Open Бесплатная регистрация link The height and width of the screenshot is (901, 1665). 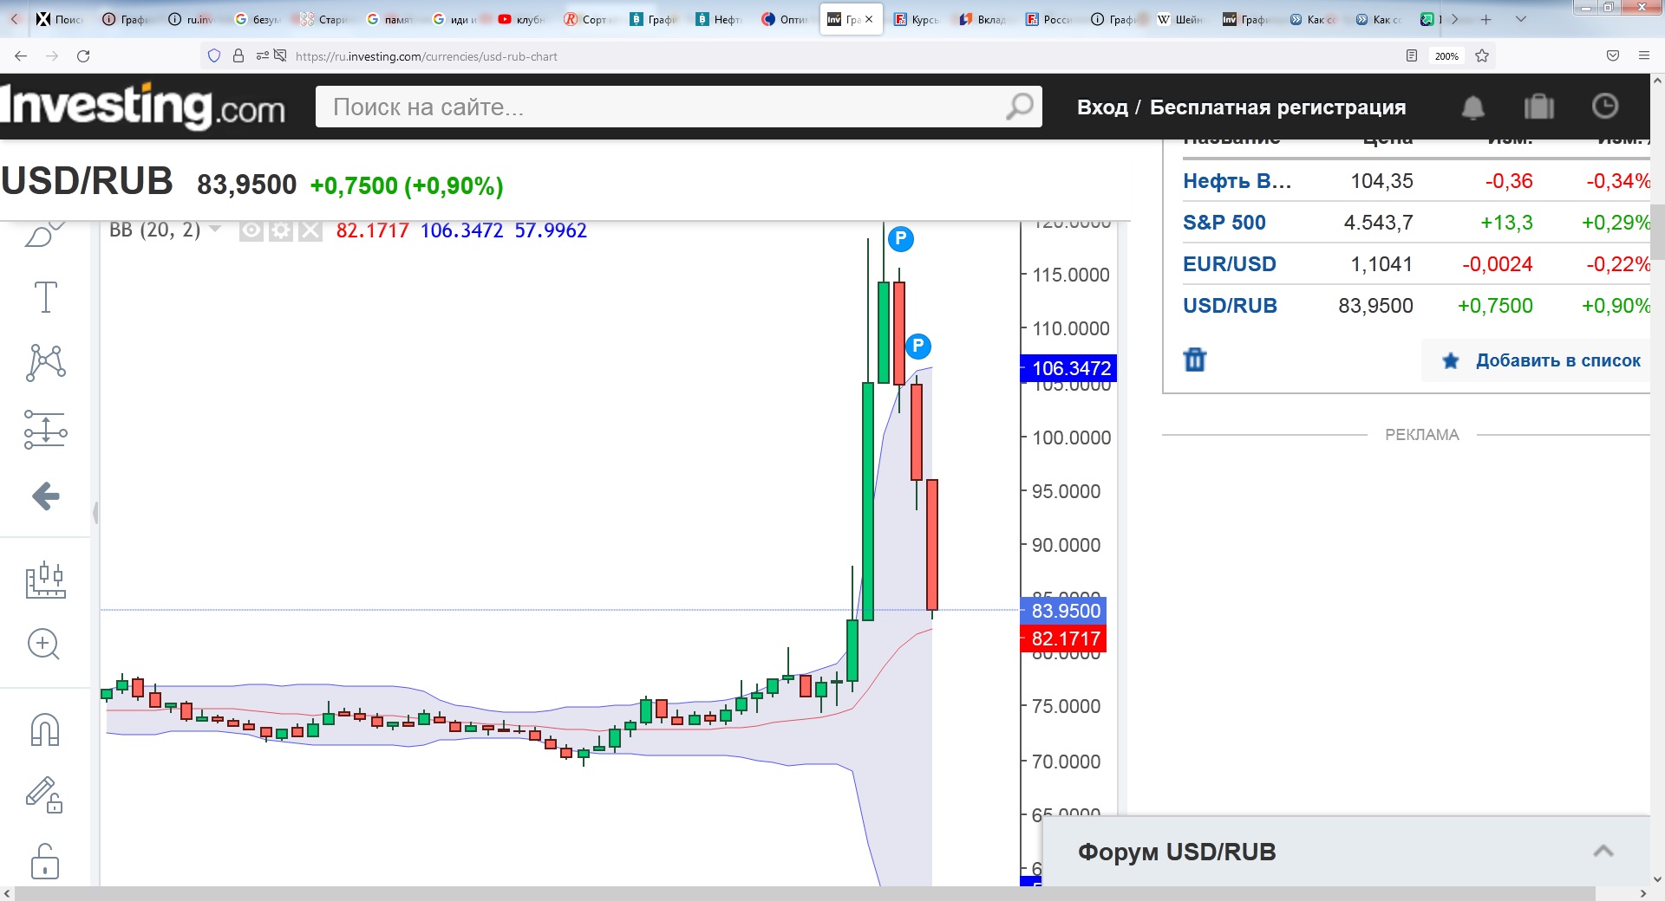coord(1277,107)
